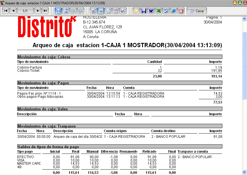
Task: Open the report from folder icon
Action: tap(136, 11)
